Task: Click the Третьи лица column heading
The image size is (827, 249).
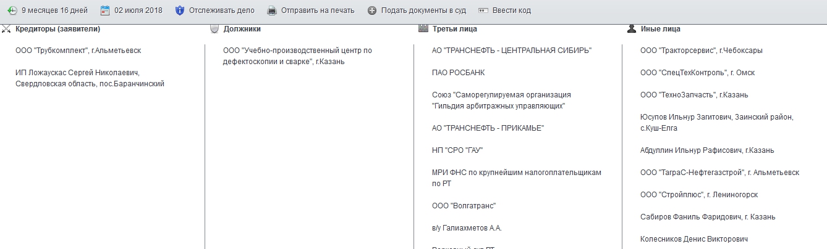Action: pyautogui.click(x=455, y=29)
